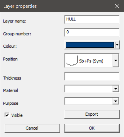Click the hull cross-section icon in Position
This screenshot has height=137, width=124.
tap(72, 61)
